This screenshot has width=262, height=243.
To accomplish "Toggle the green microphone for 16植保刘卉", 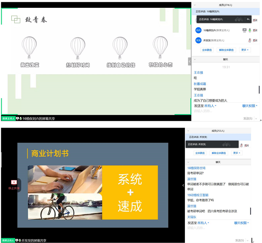I will pyautogui.click(x=250, y=30).
